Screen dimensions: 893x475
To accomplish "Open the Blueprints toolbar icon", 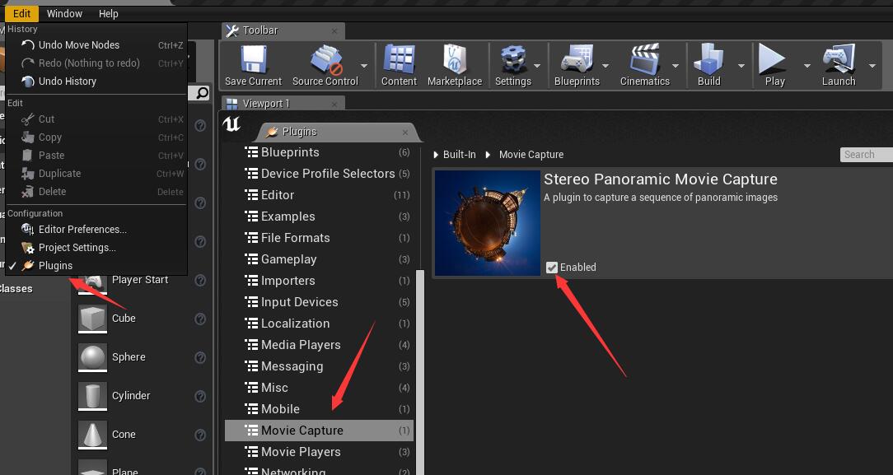I will (x=577, y=60).
